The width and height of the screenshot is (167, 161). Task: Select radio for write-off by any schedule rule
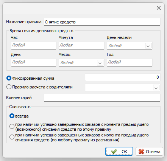(12, 137)
